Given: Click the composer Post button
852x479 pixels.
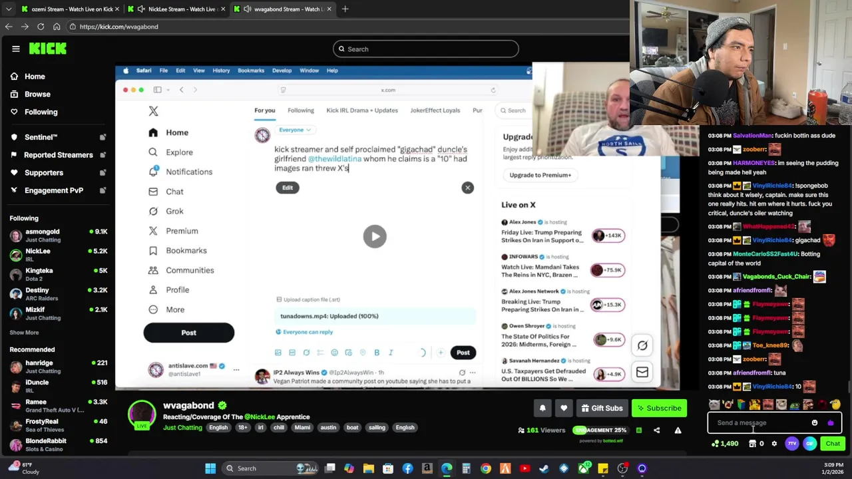Looking at the screenshot, I should (463, 353).
